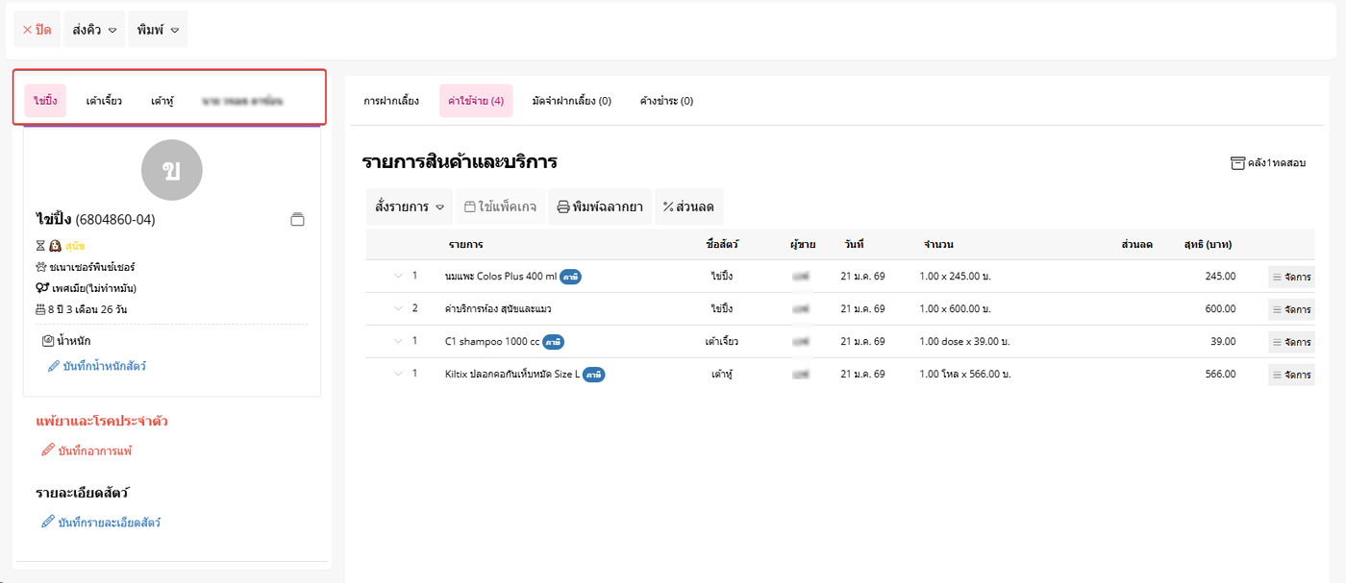Screen dimensions: 1346x583
Task: Click the จำนวน column header
Action: 938,244
